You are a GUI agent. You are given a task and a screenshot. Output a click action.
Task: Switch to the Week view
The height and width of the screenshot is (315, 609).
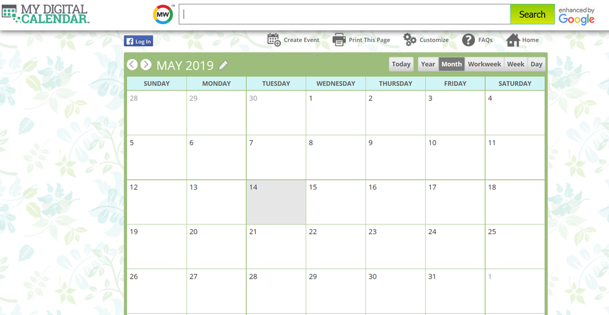click(x=516, y=65)
